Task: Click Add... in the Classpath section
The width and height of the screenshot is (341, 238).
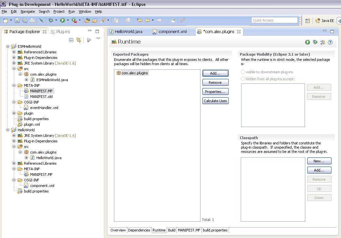Action: tap(319, 170)
